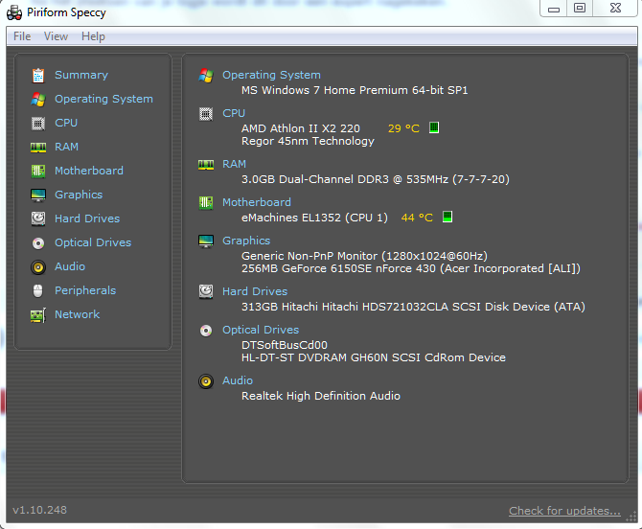This screenshot has height=529, width=642.
Task: Click the 44 °C motherboard temperature value
Action: 417,218
